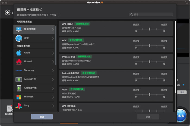Click the blue question mark help icon

point(183,85)
